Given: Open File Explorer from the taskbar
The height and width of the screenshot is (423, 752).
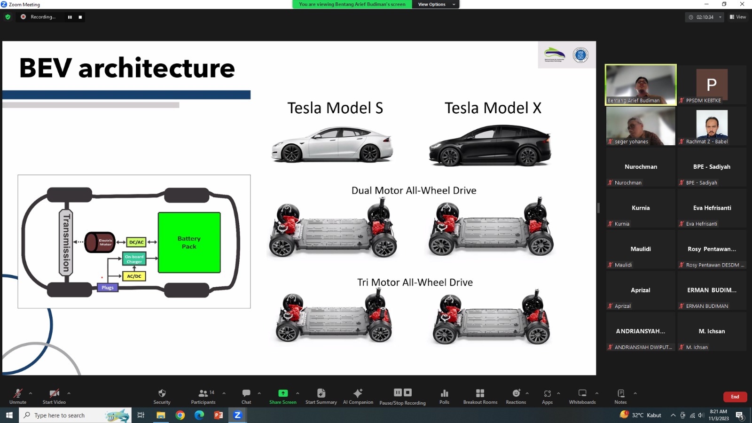Looking at the screenshot, I should click(x=161, y=415).
